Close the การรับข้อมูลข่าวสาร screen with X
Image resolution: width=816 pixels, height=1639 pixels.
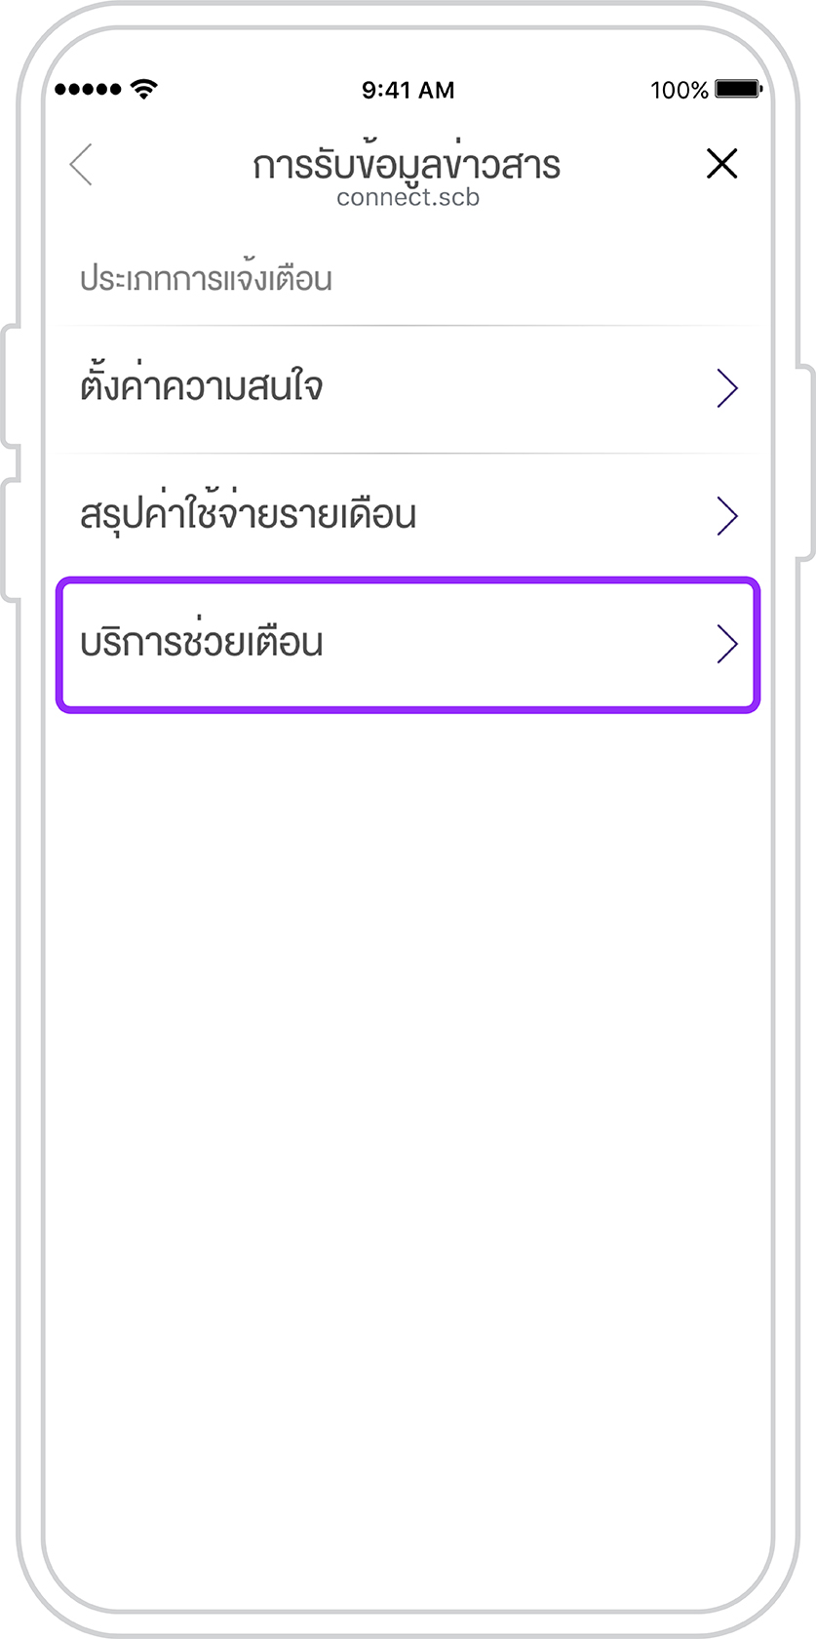pos(721,164)
